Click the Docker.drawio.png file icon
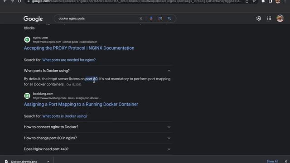The height and width of the screenshot is (163, 290). coord(6,161)
